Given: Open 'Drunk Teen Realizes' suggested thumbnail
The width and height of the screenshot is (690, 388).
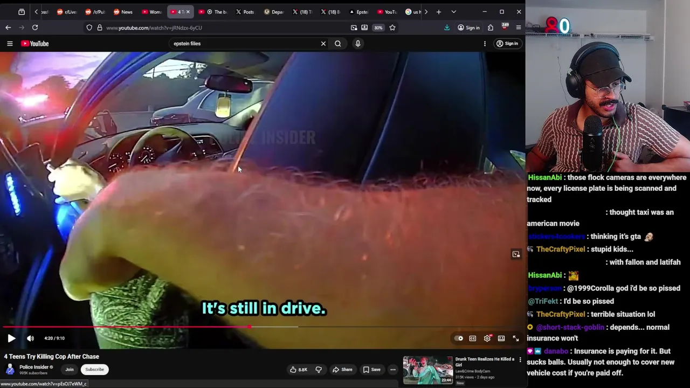Looking at the screenshot, I should pos(428,370).
